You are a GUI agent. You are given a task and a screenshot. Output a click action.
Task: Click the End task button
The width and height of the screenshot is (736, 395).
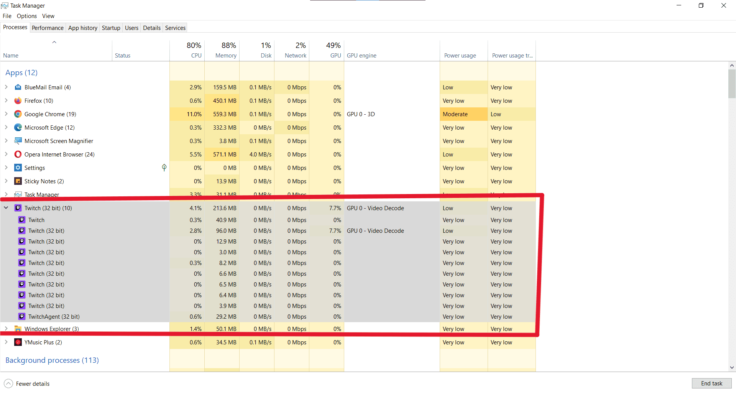pyautogui.click(x=711, y=383)
